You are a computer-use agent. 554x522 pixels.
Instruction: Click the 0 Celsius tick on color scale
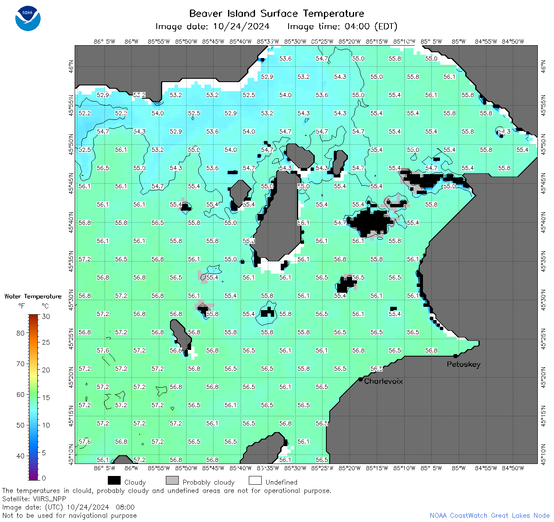[44, 478]
